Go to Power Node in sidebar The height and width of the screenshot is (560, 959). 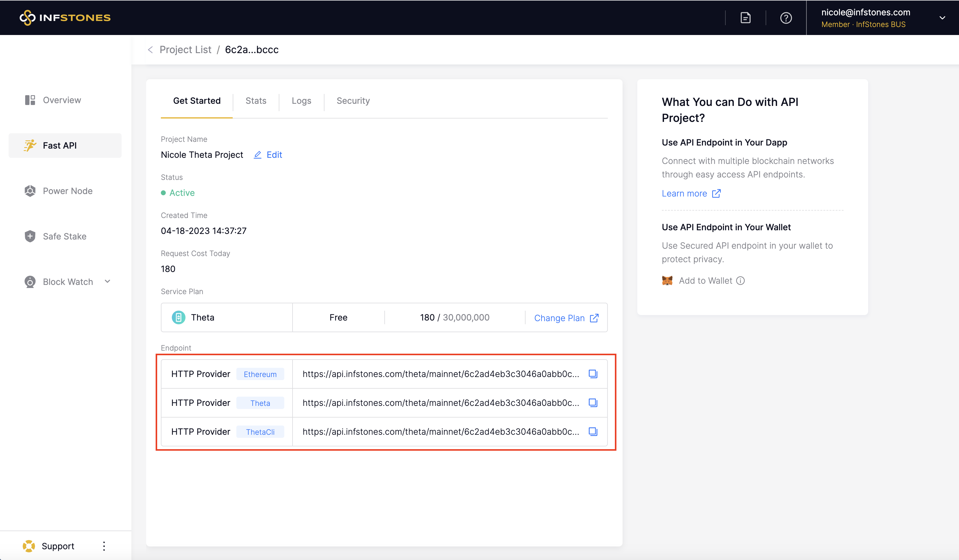67,191
